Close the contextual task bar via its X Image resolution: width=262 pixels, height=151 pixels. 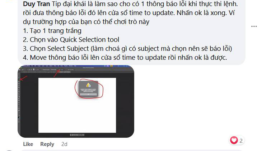click(x=83, y=135)
